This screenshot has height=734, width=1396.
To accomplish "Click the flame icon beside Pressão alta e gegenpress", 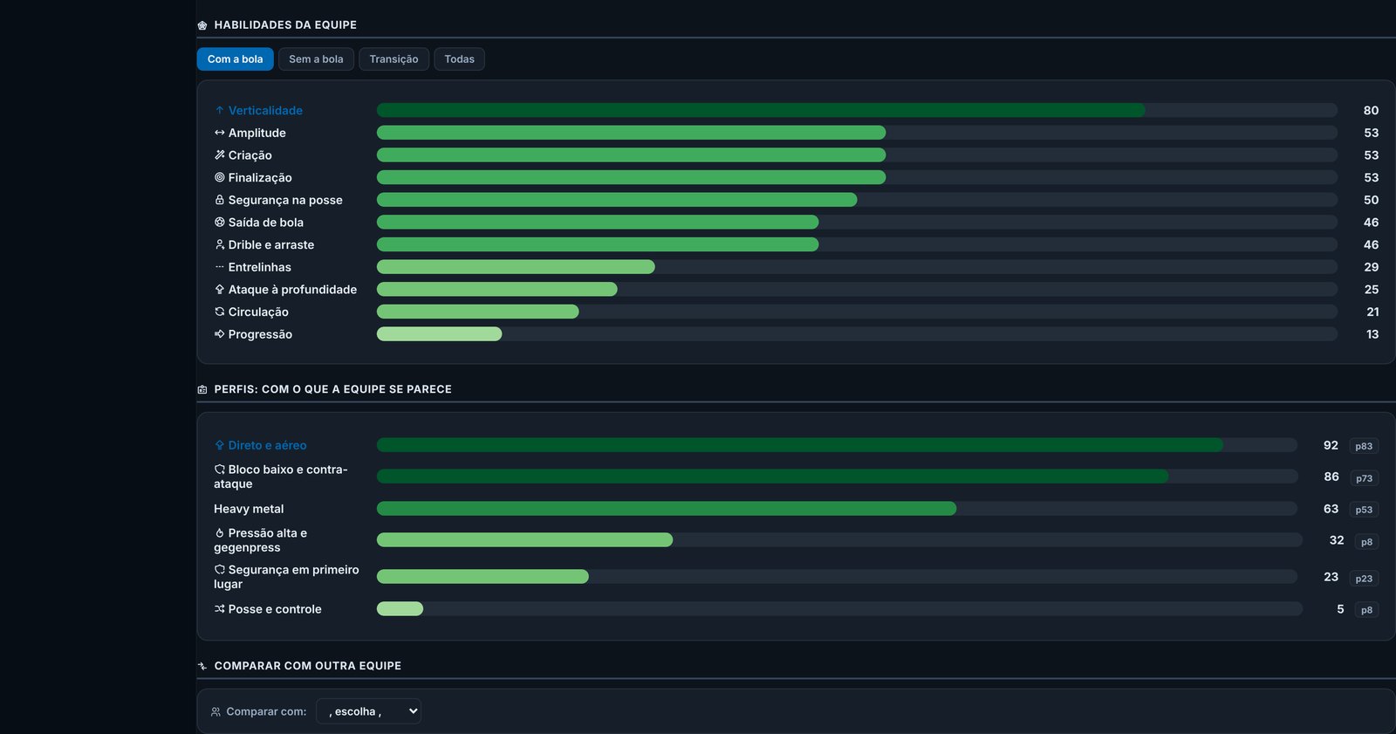I will (219, 533).
